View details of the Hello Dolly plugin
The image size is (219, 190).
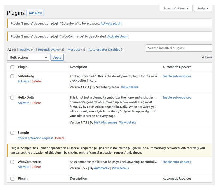click(127, 122)
